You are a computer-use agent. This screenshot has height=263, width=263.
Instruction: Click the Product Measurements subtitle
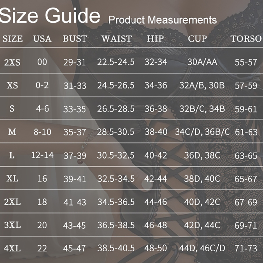tap(162, 20)
